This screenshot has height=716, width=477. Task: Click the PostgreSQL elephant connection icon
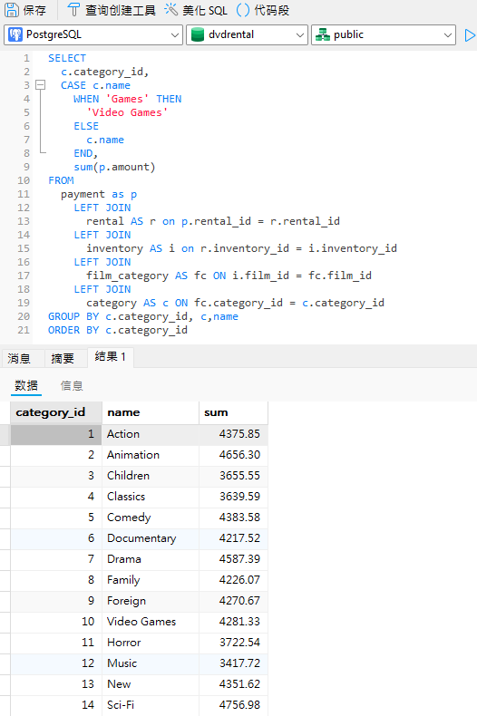[x=15, y=34]
